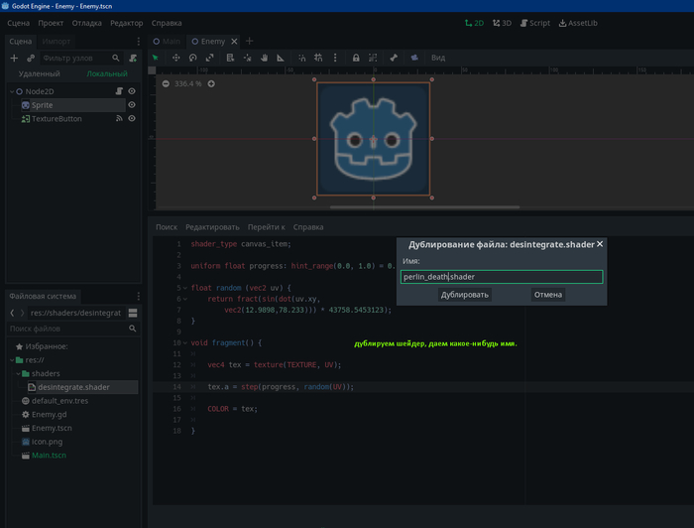
Task: Activate the Rotate Mode tool
Action: click(193, 59)
